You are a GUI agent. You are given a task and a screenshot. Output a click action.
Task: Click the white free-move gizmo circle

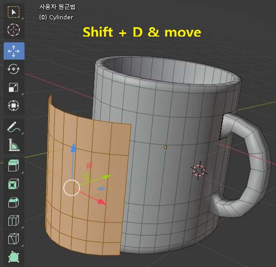[x=72, y=188]
